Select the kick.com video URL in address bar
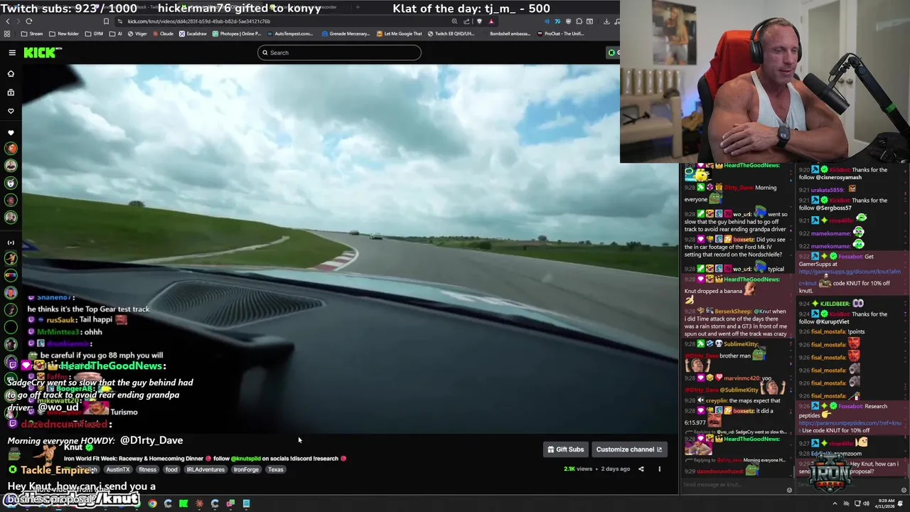910x512 pixels. pos(198,21)
